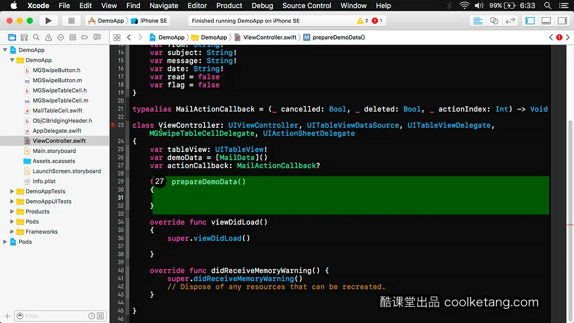Open the volume control menu

click(479, 6)
